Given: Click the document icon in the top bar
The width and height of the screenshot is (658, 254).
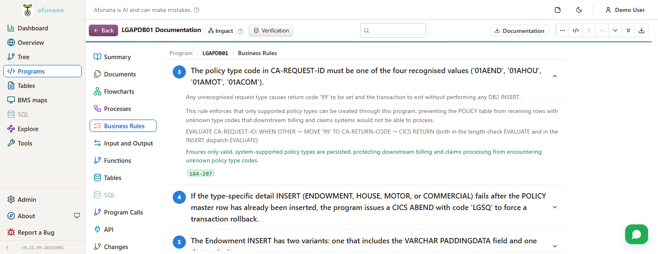Looking at the screenshot, I should [x=558, y=10].
